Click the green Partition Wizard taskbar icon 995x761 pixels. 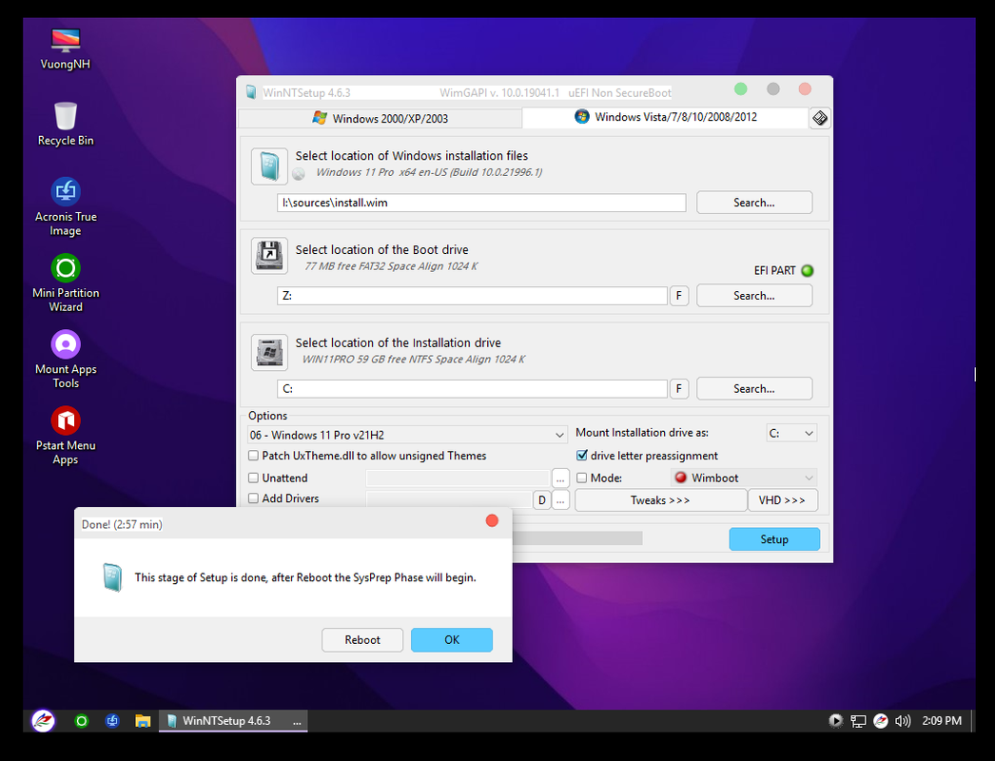[x=81, y=721]
